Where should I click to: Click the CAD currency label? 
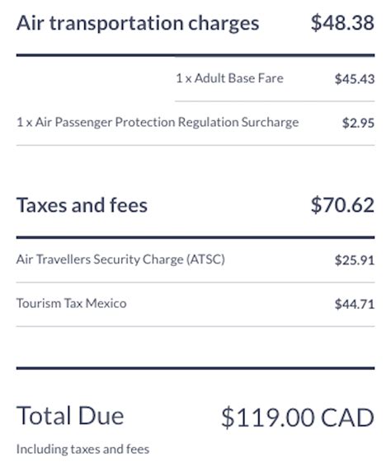tap(347, 418)
